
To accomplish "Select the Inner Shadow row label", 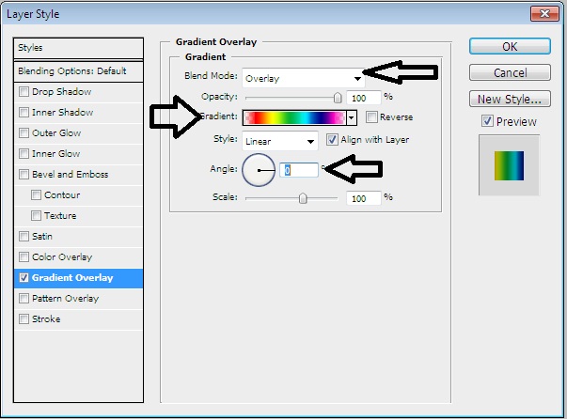I will tap(63, 113).
